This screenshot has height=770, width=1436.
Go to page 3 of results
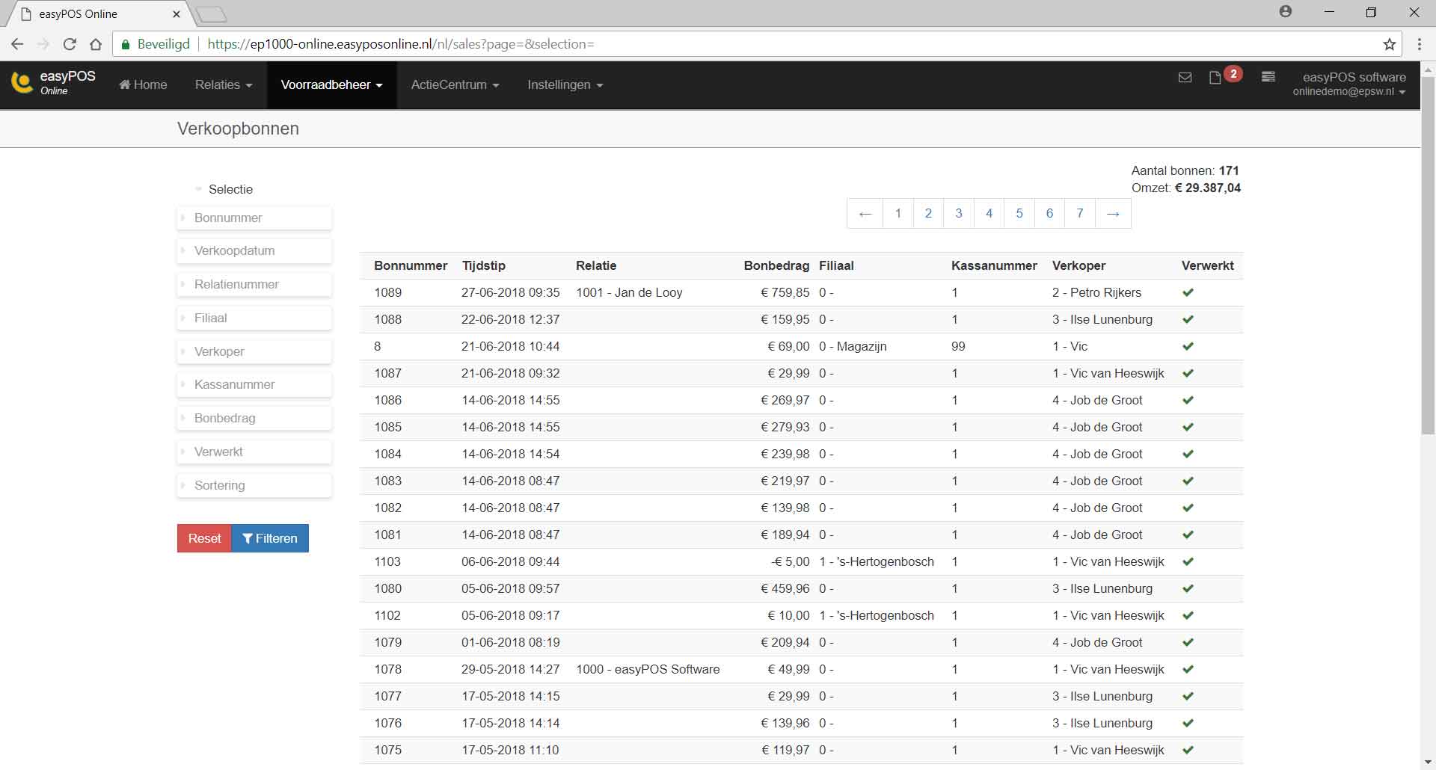(x=959, y=214)
